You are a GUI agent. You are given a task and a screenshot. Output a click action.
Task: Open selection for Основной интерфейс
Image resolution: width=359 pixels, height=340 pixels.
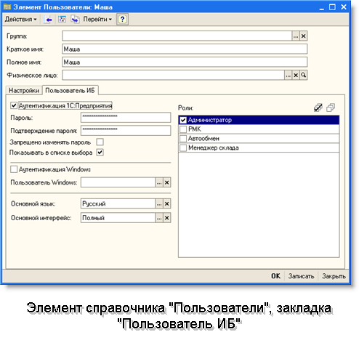coord(159,218)
